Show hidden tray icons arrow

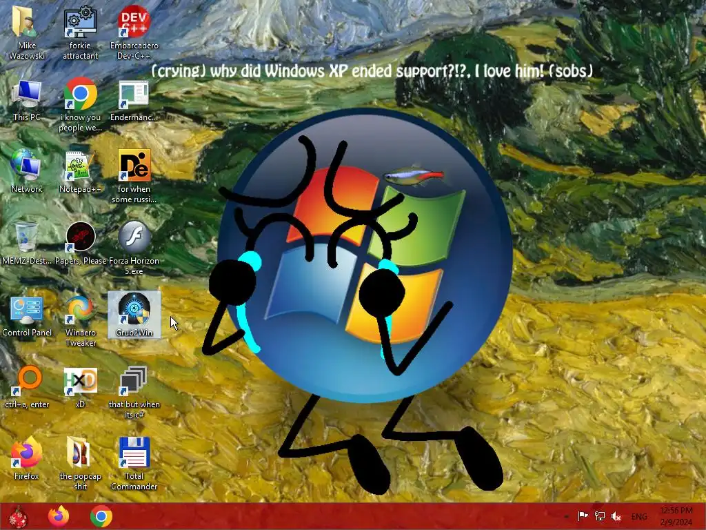coord(566,516)
